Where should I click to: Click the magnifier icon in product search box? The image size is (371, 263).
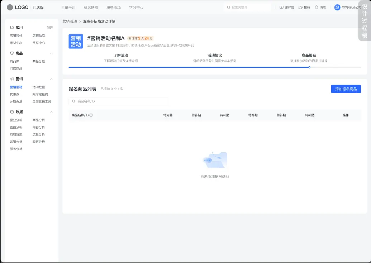[73, 101]
